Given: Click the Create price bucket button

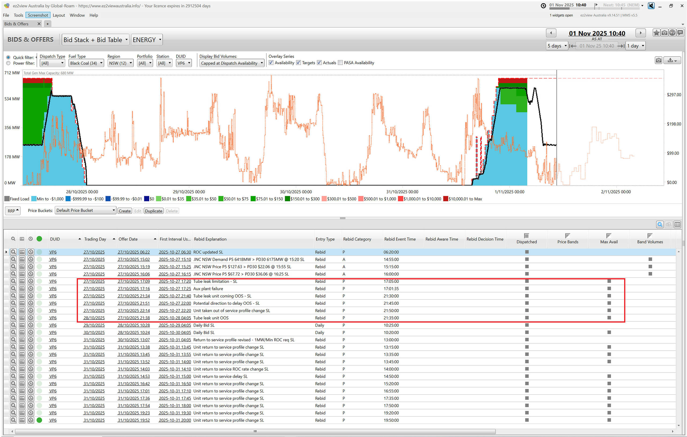Looking at the screenshot, I should 125,211.
